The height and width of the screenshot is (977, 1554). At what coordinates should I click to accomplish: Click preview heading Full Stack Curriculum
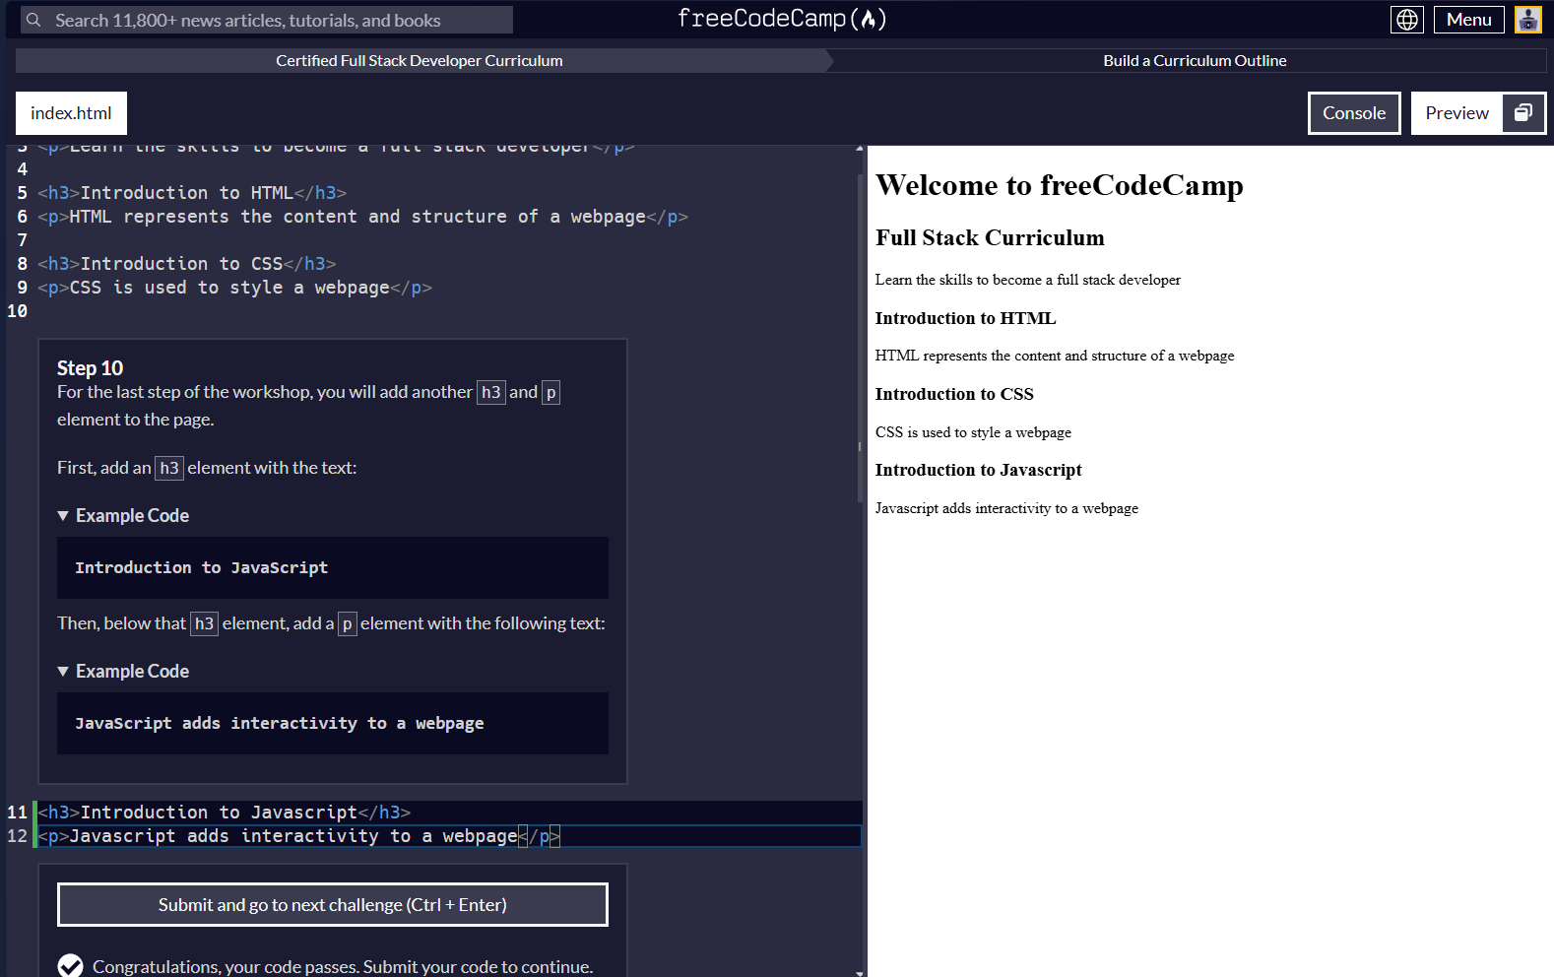click(x=990, y=237)
